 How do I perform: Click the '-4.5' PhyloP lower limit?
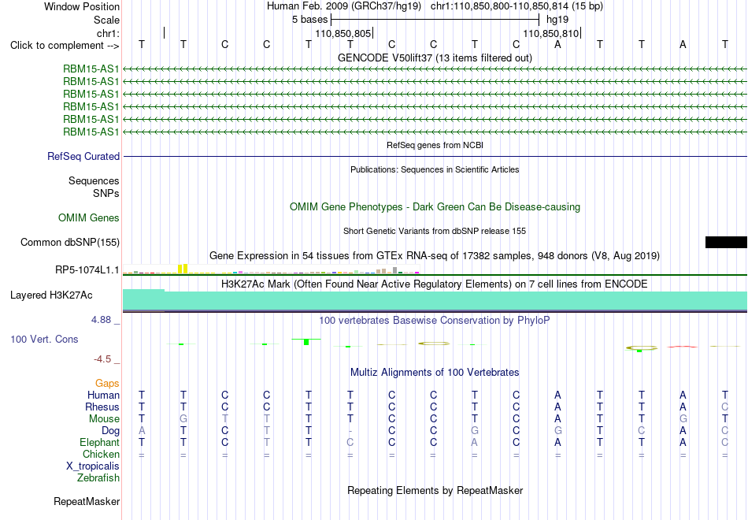(102, 359)
